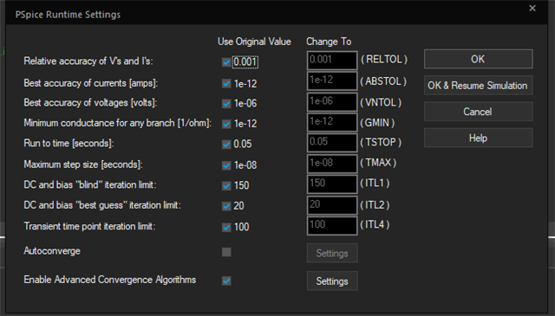Click the '( TSTOP )' parameter name
Viewport: 555px width, 316px height.
pos(381,142)
